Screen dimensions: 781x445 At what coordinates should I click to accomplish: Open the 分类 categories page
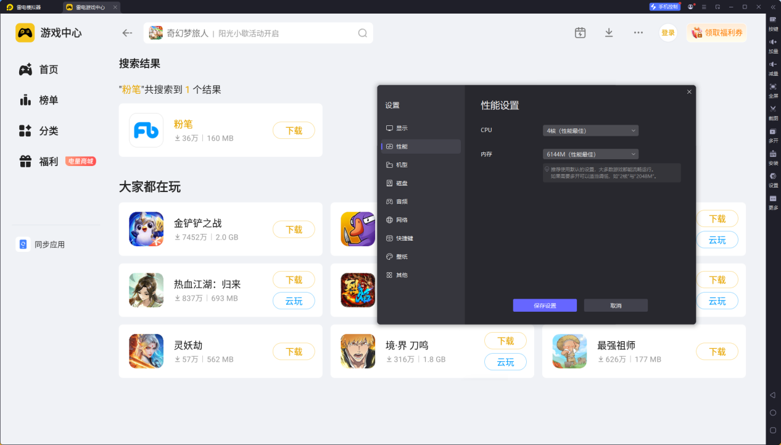click(39, 131)
